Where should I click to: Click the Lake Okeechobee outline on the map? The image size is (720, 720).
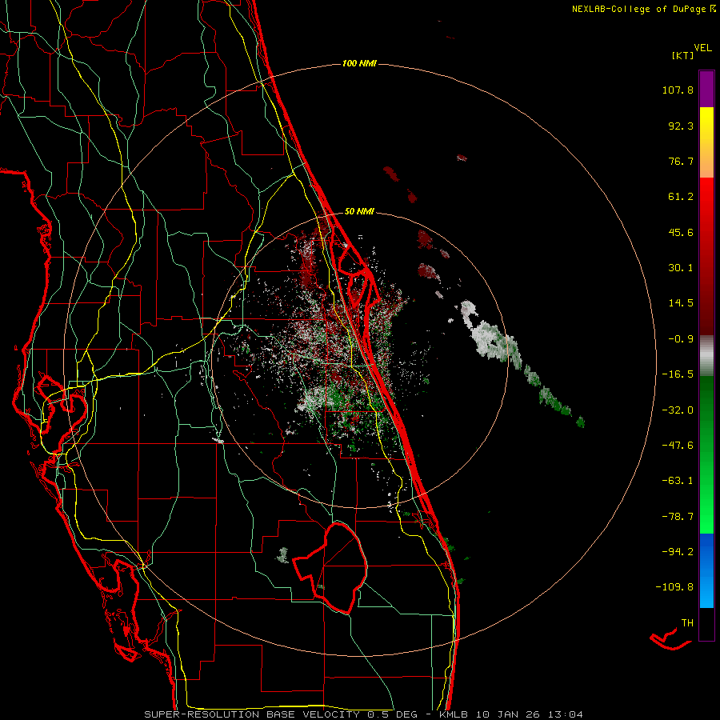tap(330, 567)
